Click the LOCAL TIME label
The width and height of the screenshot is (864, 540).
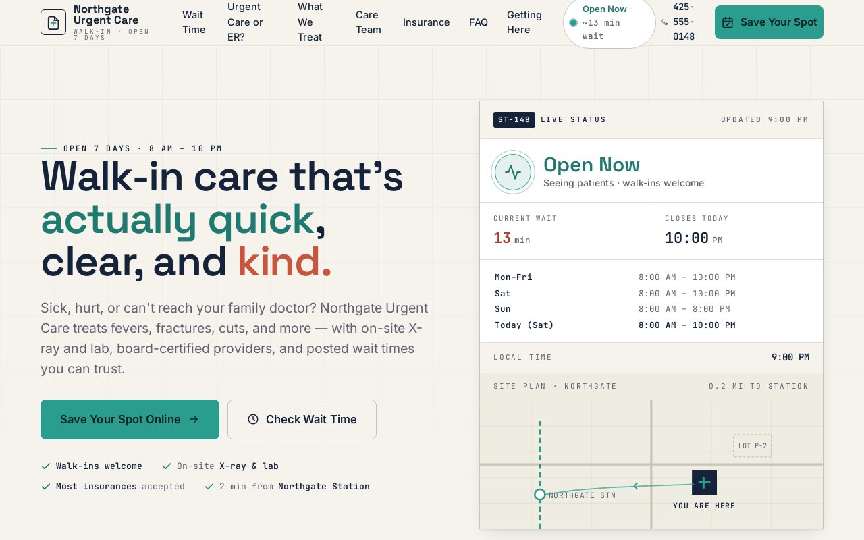click(x=522, y=358)
